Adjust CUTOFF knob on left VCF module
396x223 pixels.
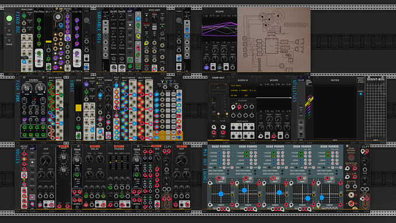(46, 160)
